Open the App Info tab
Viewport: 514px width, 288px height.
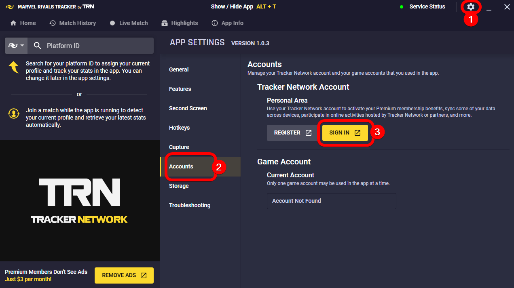point(228,23)
